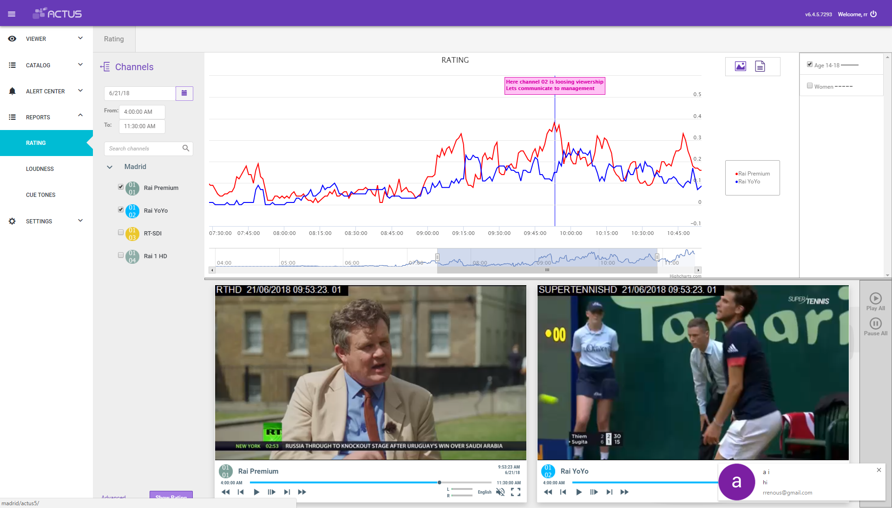Open the calendar date picker

[184, 93]
